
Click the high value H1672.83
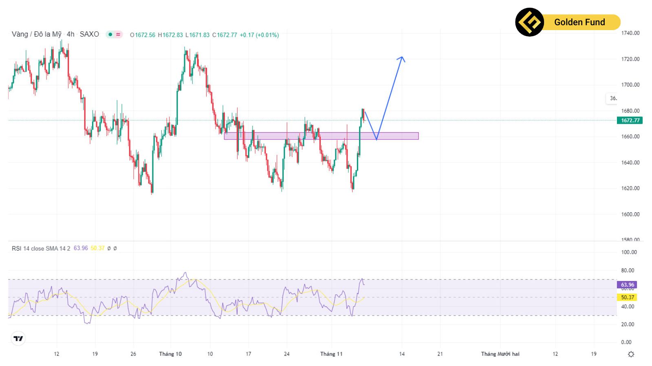pos(170,35)
